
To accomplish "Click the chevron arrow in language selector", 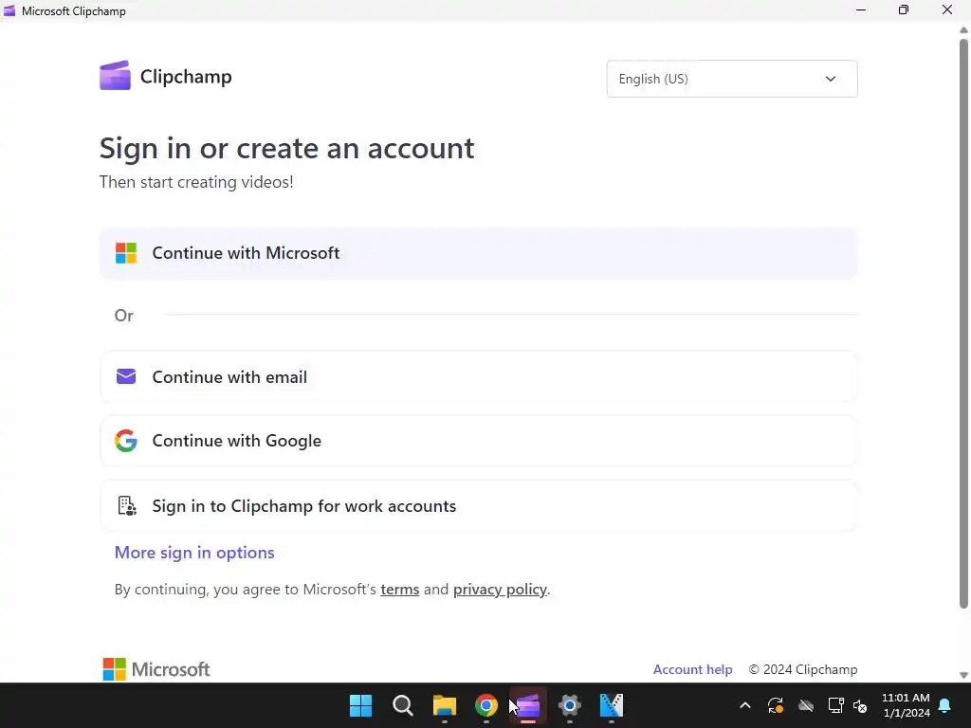I will click(x=831, y=79).
